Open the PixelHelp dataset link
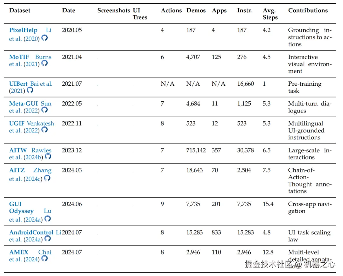The width and height of the screenshot is (343, 276). click(x=23, y=30)
